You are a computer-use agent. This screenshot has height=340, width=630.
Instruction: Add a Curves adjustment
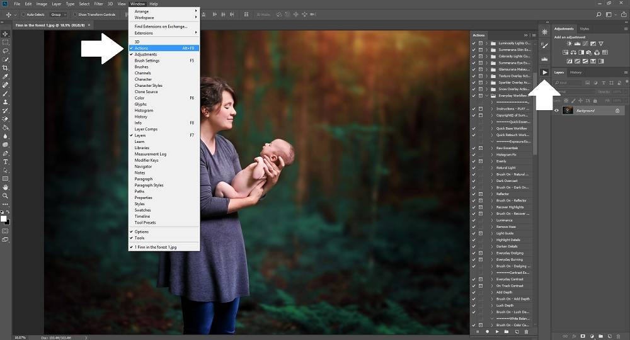pos(585,43)
